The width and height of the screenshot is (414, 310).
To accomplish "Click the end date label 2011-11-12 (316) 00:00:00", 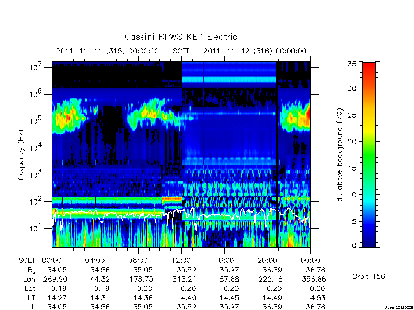I will [x=255, y=51].
